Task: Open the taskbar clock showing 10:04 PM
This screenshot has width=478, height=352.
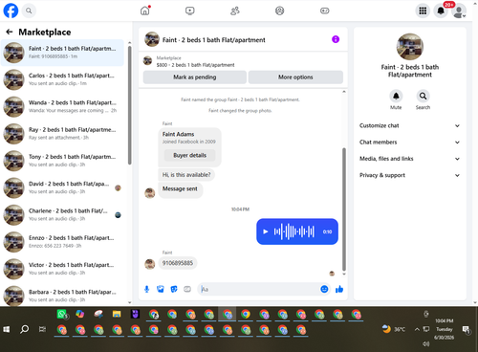Action: (x=445, y=329)
